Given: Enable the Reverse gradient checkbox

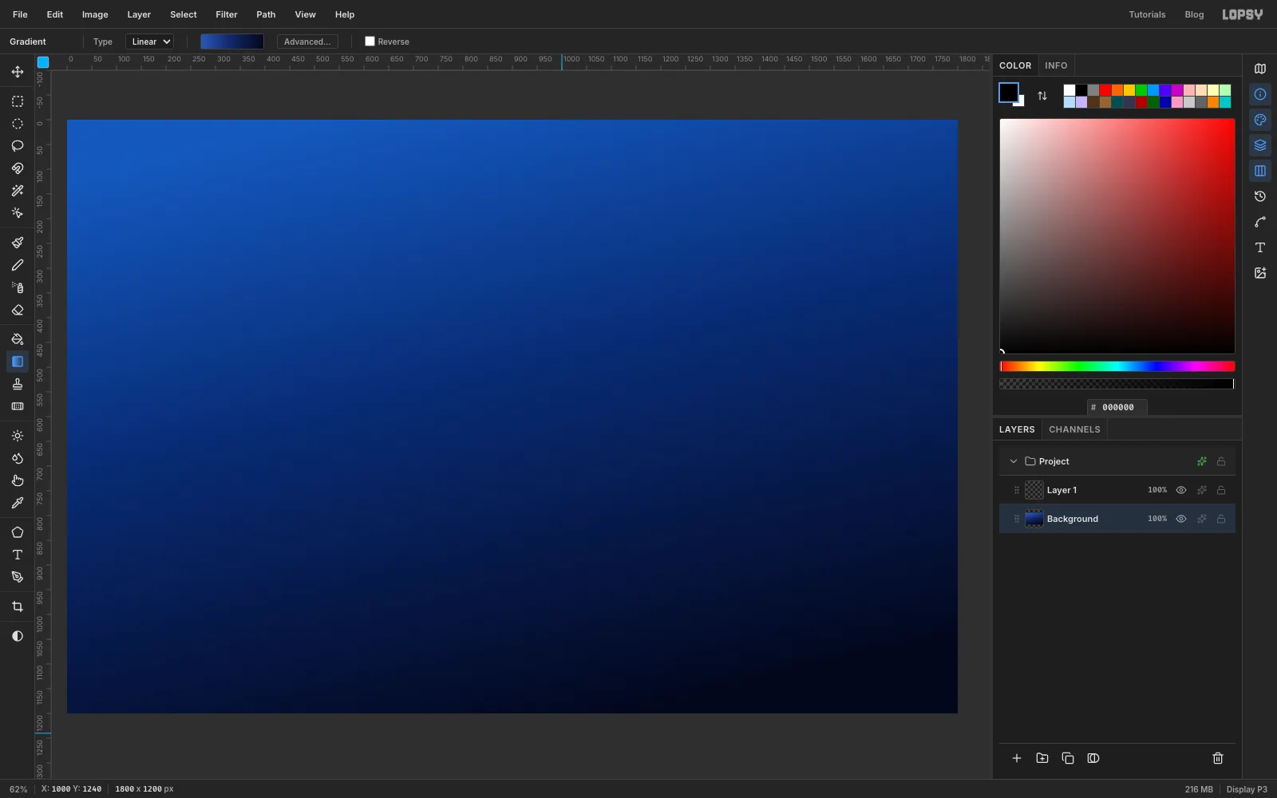Looking at the screenshot, I should pos(370,41).
